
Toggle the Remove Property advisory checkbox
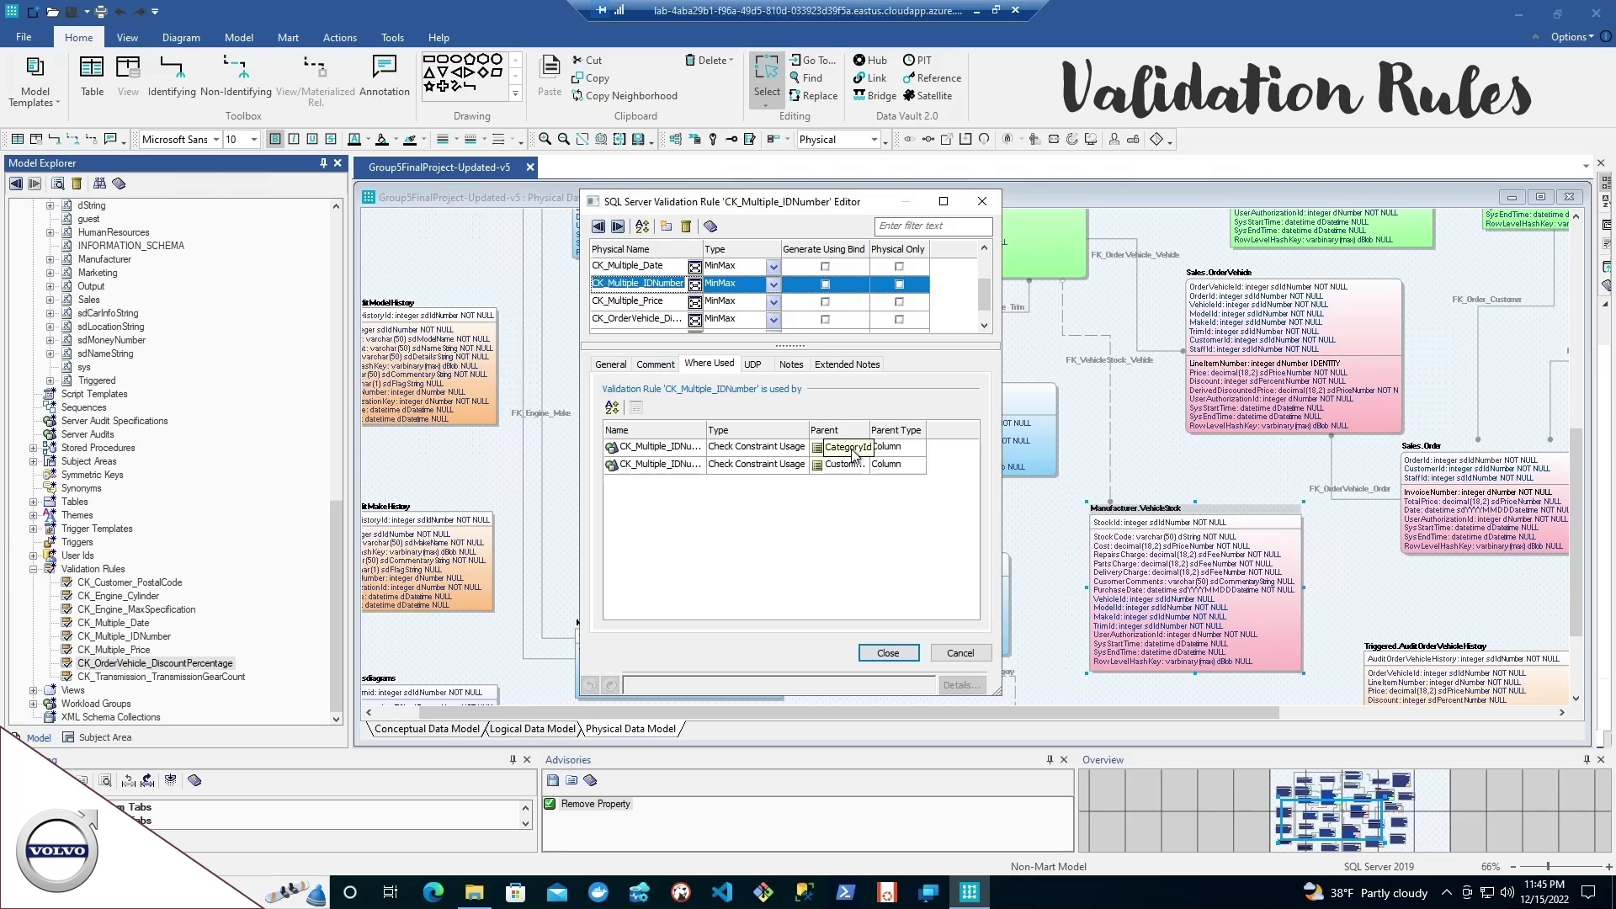[550, 804]
